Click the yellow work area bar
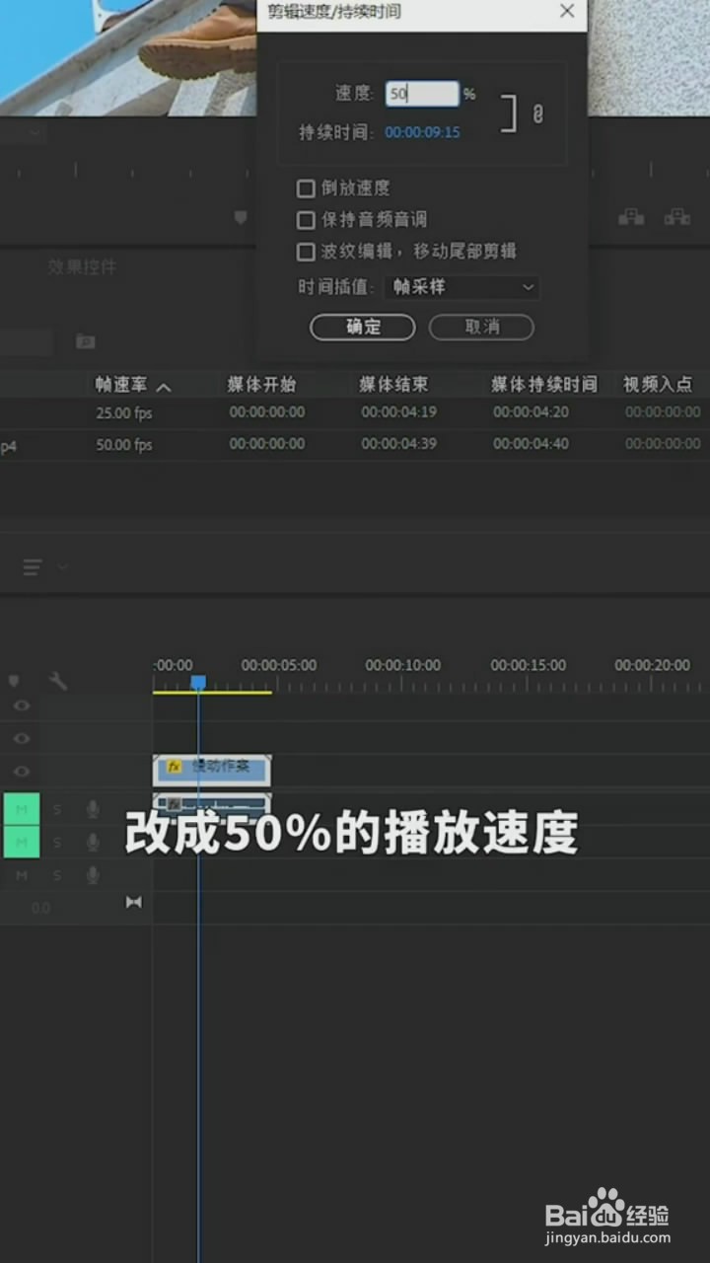Screen dimensions: 710x1263 [212, 692]
